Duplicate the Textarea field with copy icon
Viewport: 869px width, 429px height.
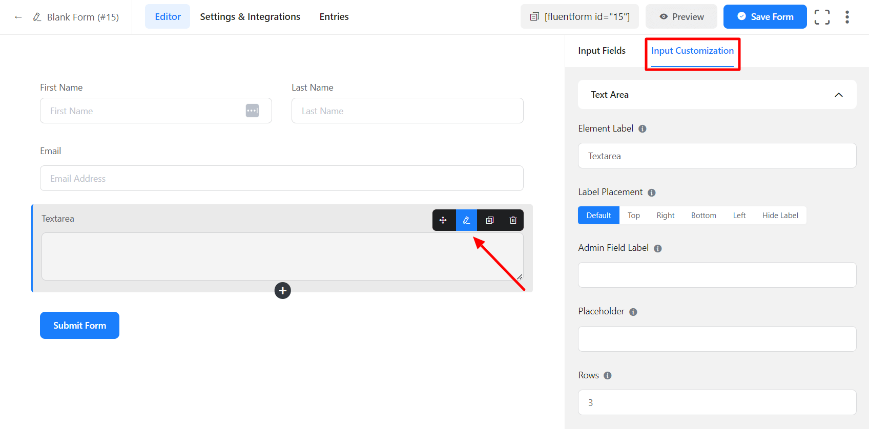pyautogui.click(x=490, y=220)
